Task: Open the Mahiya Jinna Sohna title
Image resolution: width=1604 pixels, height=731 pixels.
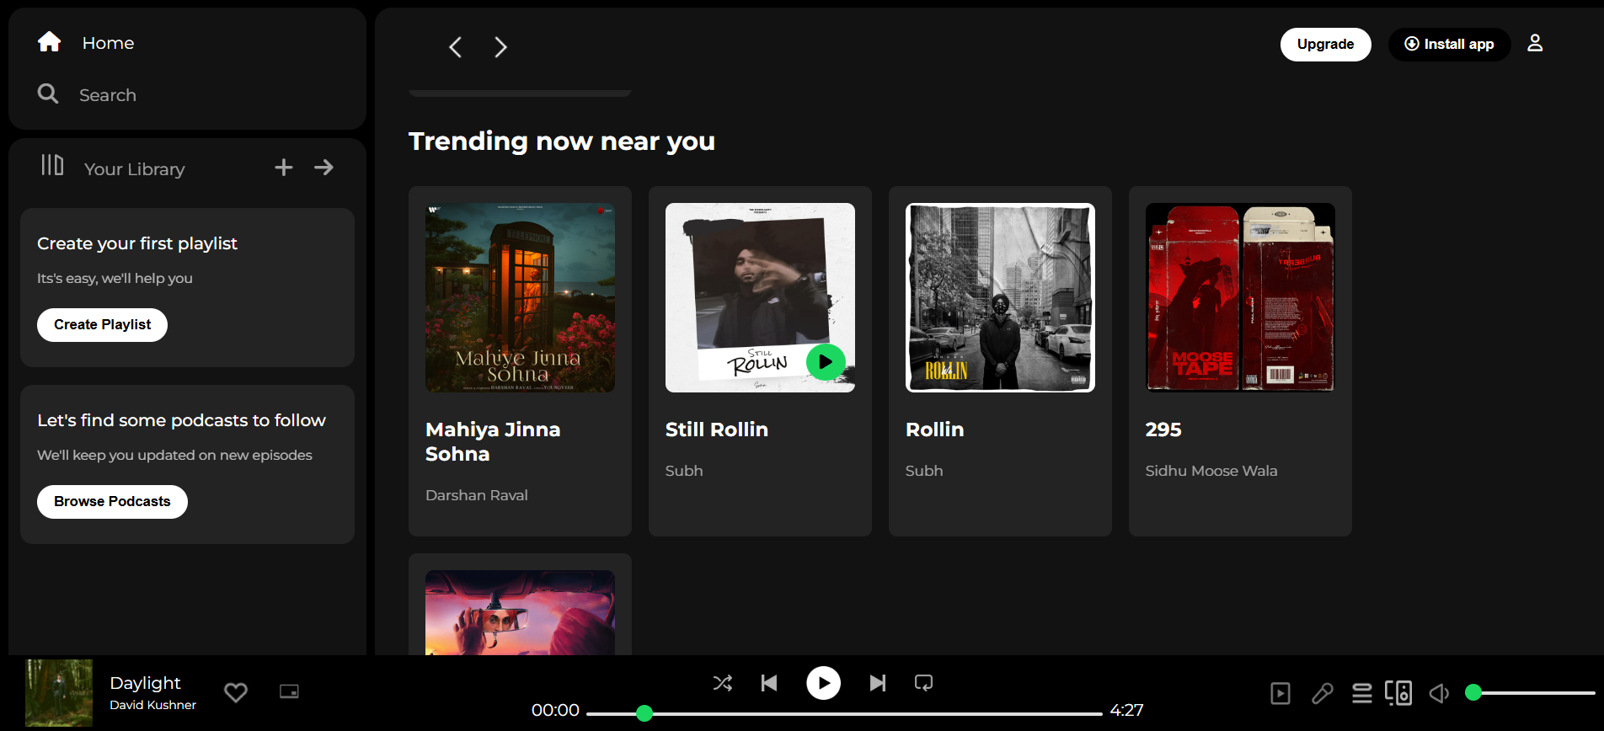Action: [493, 441]
